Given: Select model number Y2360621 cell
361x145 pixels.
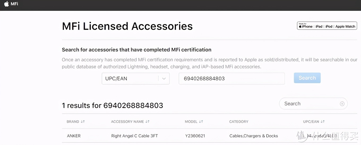Looking at the screenshot, I should (x=195, y=136).
